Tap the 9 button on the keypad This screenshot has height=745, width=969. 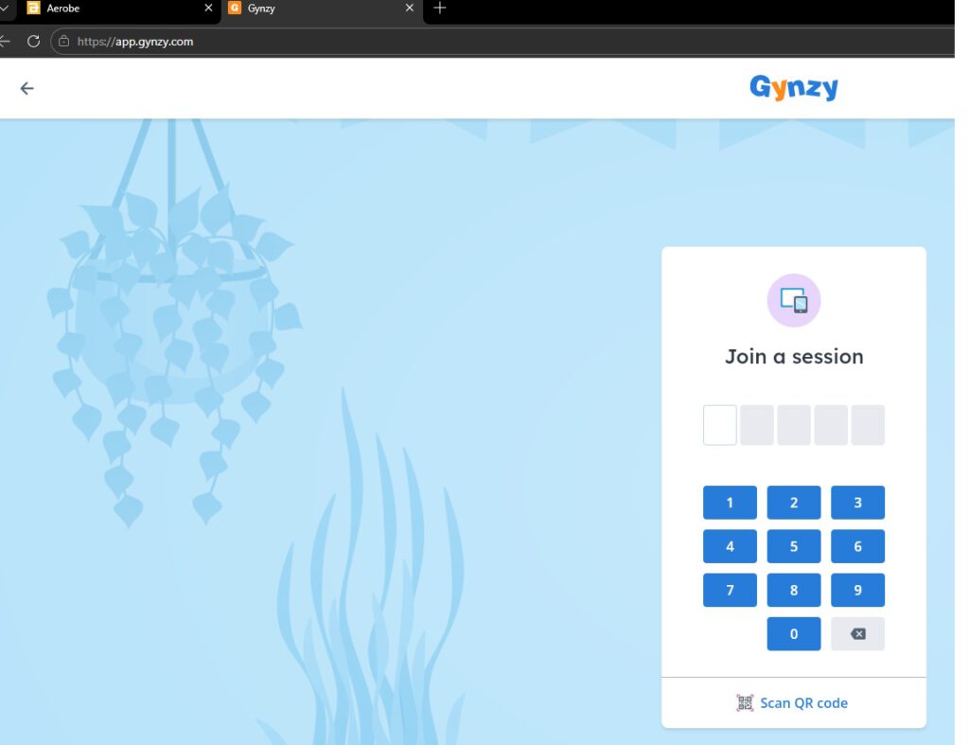point(857,590)
